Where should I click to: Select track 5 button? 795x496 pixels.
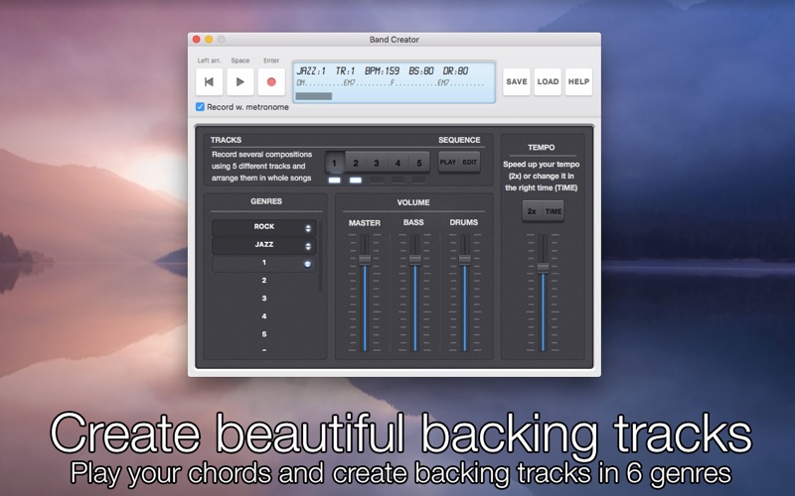coord(419,163)
